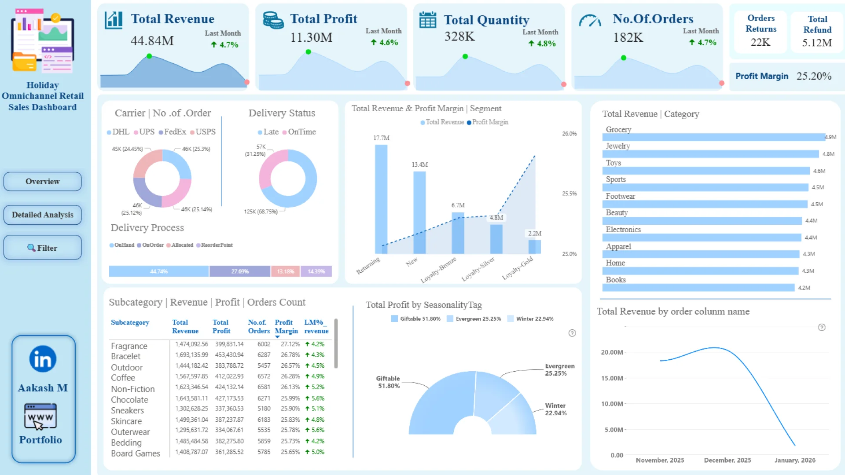
Task: Open the Portfolio www browser icon
Action: 40,417
